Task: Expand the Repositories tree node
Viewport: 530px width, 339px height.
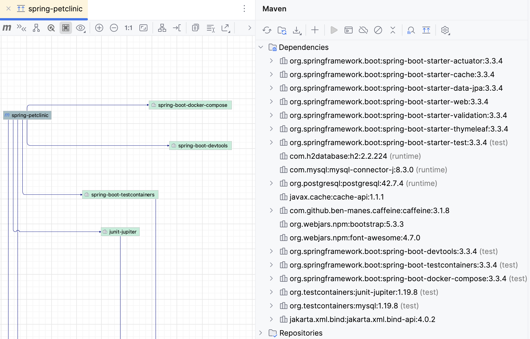Action: [x=261, y=333]
